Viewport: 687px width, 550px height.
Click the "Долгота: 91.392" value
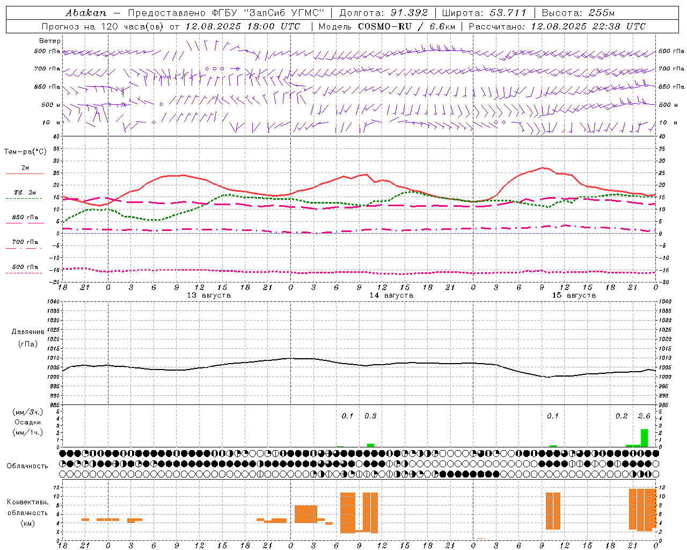(384, 13)
